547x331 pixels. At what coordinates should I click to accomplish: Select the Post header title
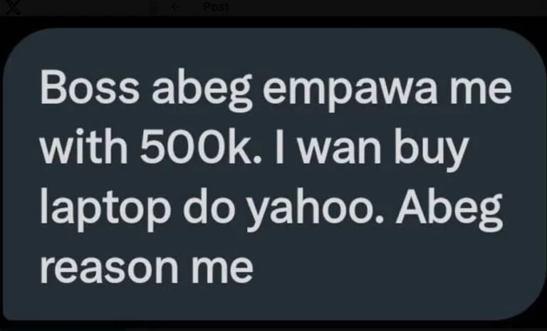[217, 6]
